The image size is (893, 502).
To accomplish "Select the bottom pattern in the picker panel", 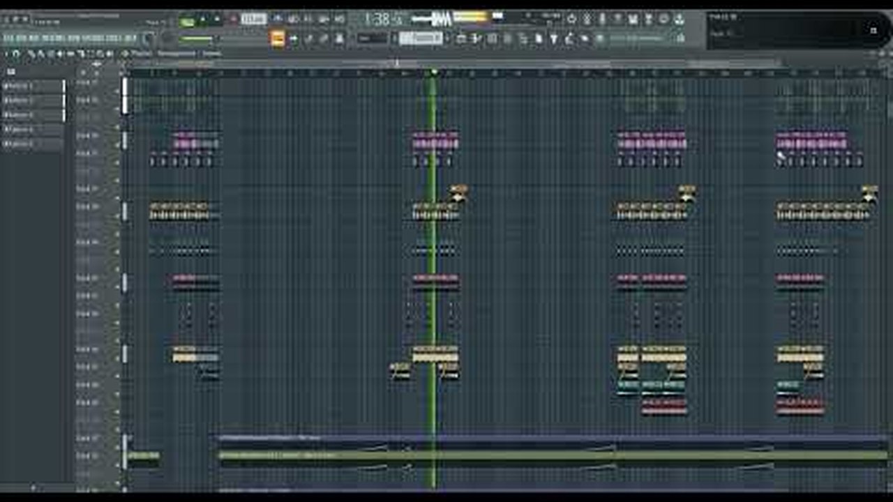I will (33, 144).
